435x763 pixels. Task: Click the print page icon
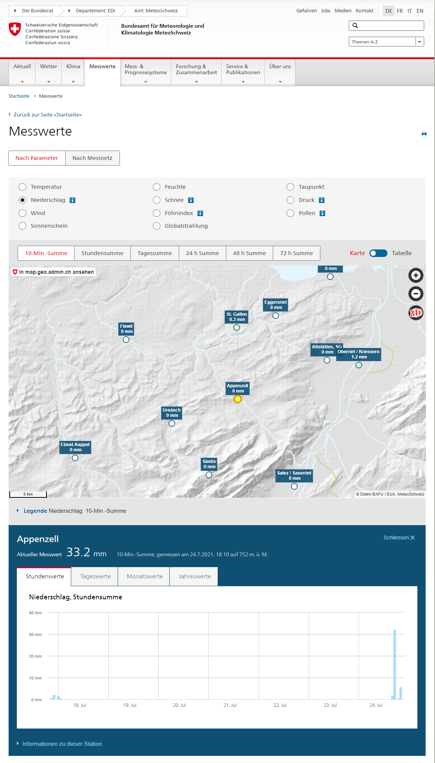424,134
